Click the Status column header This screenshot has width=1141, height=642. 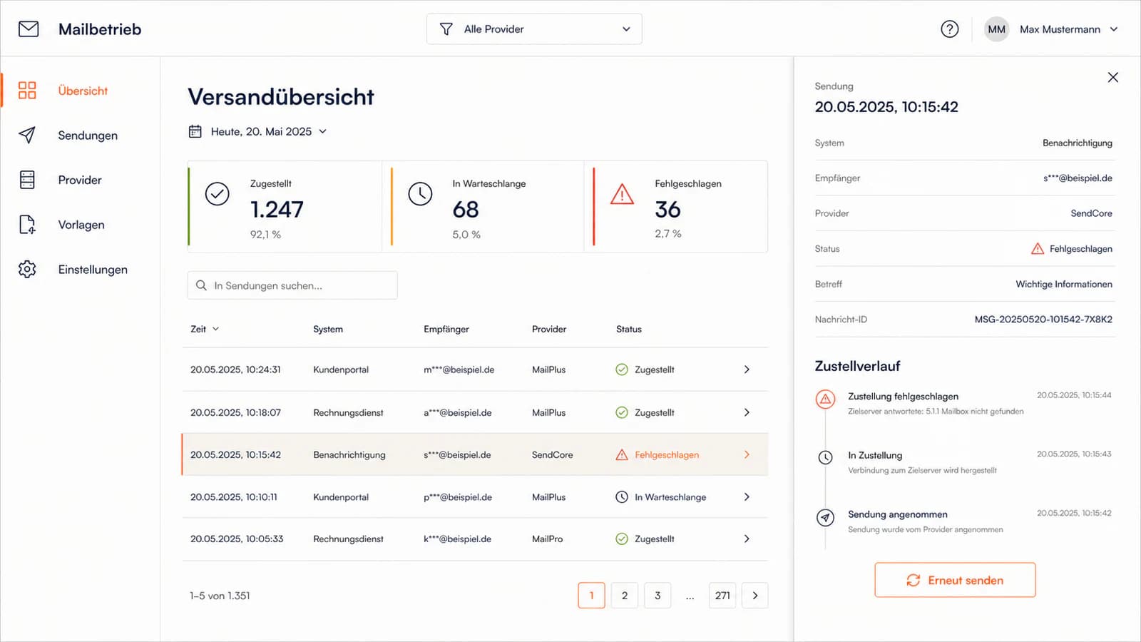click(x=629, y=329)
